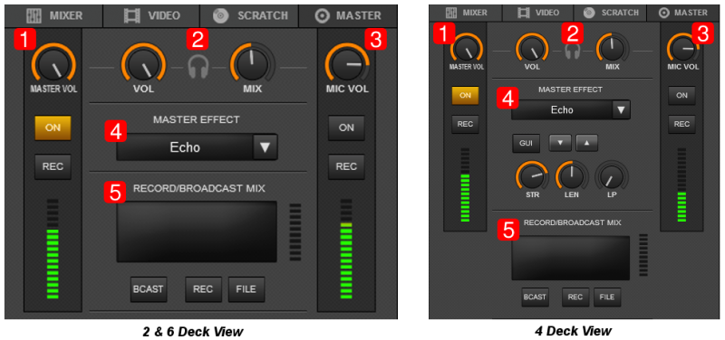The height and width of the screenshot is (340, 725).
Task: Click the MIC VOL knob in the 4 Deck View
Action: tap(682, 49)
